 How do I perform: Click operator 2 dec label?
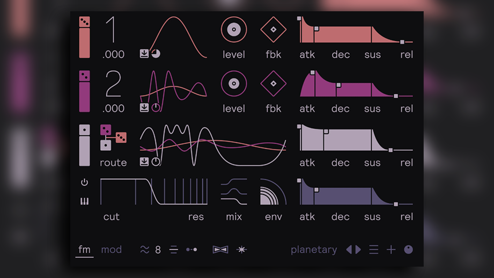point(341,108)
